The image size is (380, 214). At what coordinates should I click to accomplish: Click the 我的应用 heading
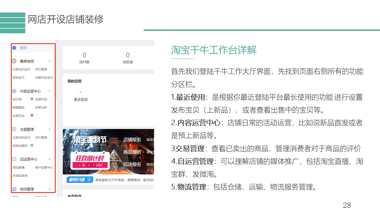pyautogui.click(x=74, y=81)
